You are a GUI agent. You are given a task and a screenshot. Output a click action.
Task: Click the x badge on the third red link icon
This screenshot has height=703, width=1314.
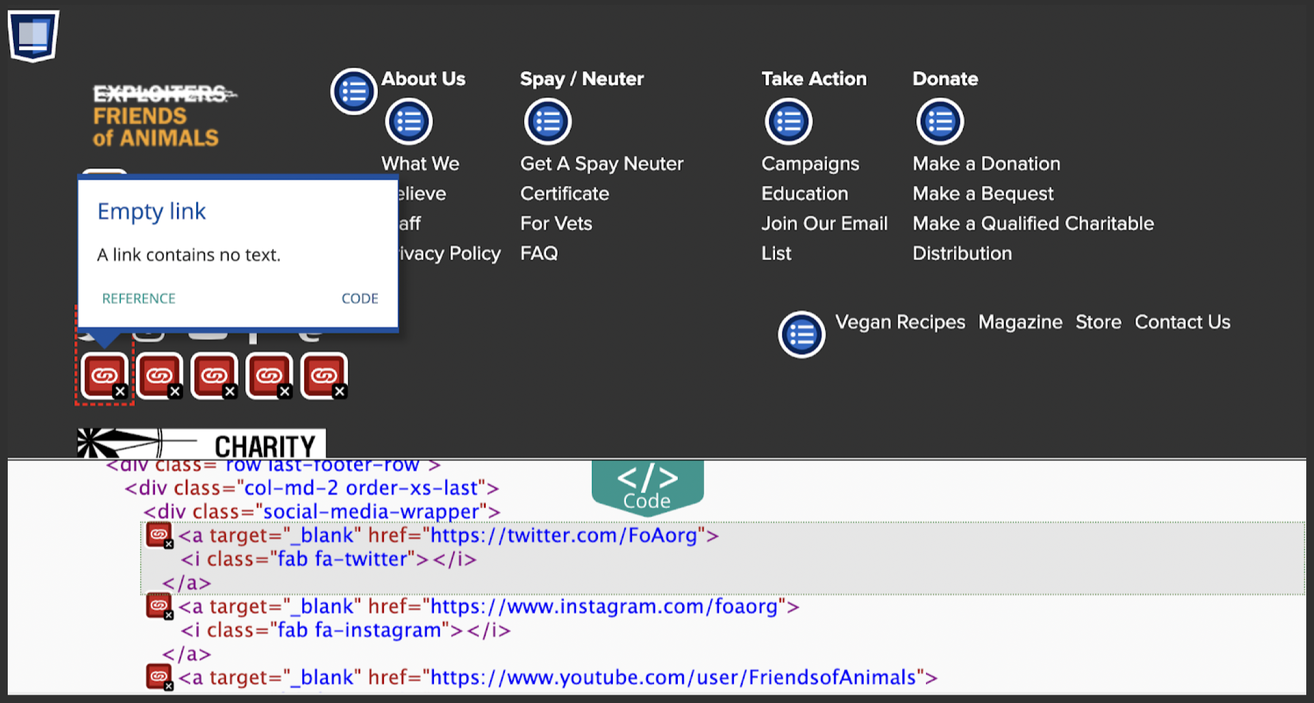[230, 391]
